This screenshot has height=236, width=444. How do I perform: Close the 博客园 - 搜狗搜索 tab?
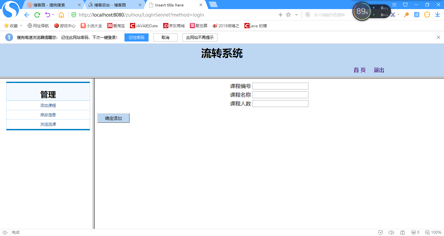coord(79,5)
